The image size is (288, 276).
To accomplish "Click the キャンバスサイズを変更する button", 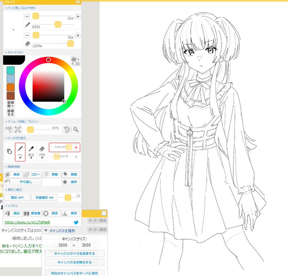I will pos(75,254).
